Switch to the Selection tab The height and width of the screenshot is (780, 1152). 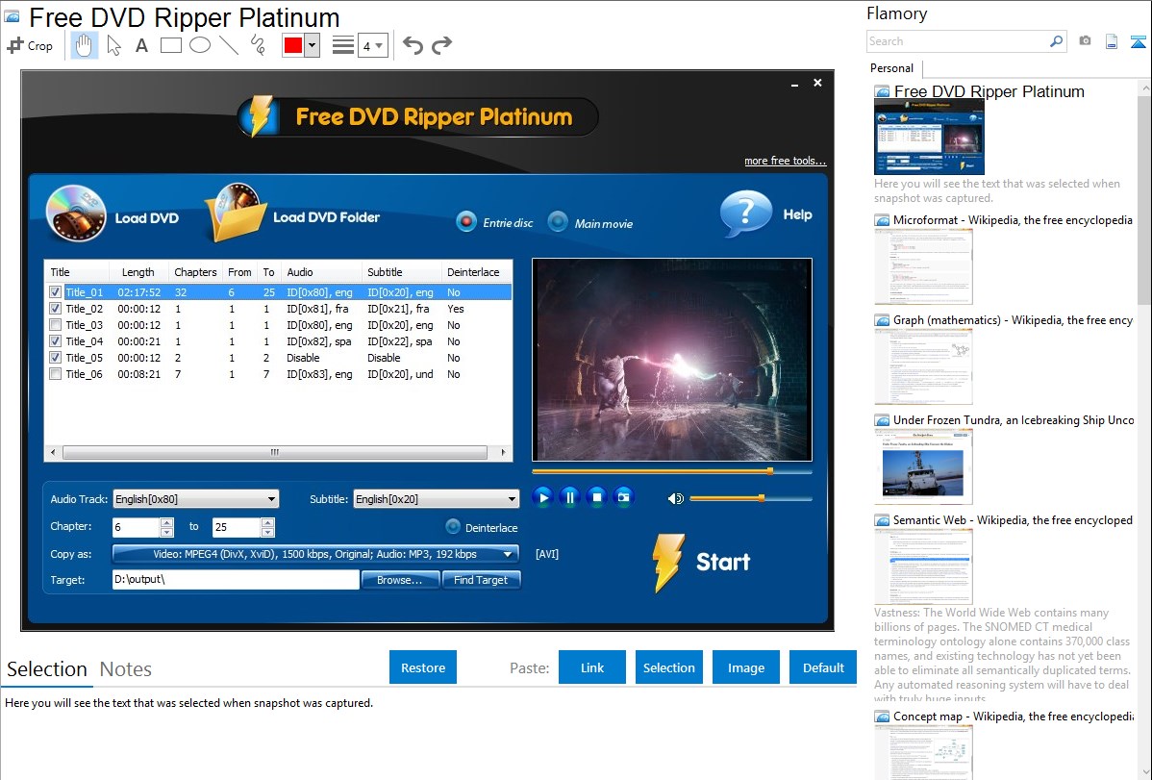47,669
